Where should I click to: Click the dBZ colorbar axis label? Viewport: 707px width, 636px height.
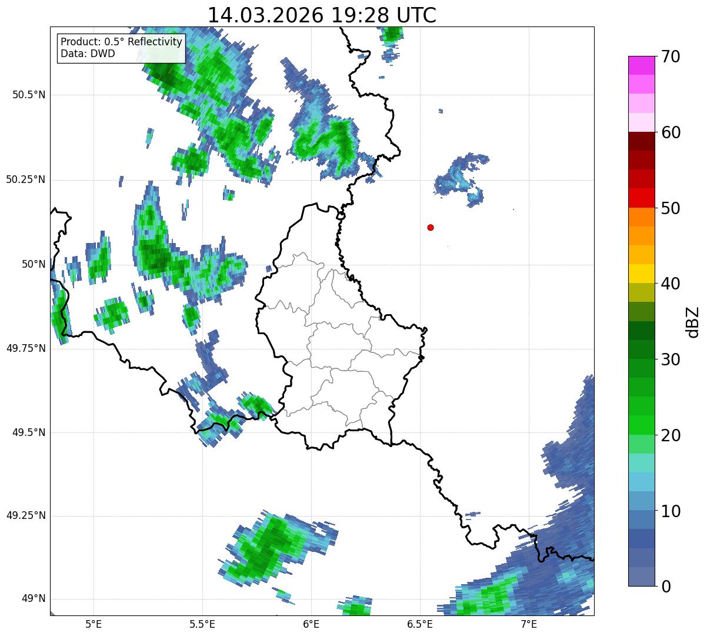coord(693,321)
